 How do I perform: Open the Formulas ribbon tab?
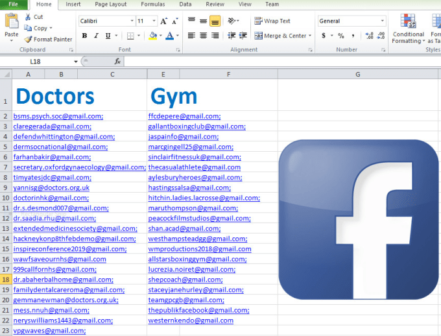pyautogui.click(x=152, y=4)
